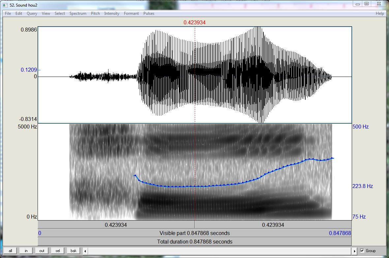
Task: Click the -0.8314 minimum amplitude label
Action: [x=28, y=119]
